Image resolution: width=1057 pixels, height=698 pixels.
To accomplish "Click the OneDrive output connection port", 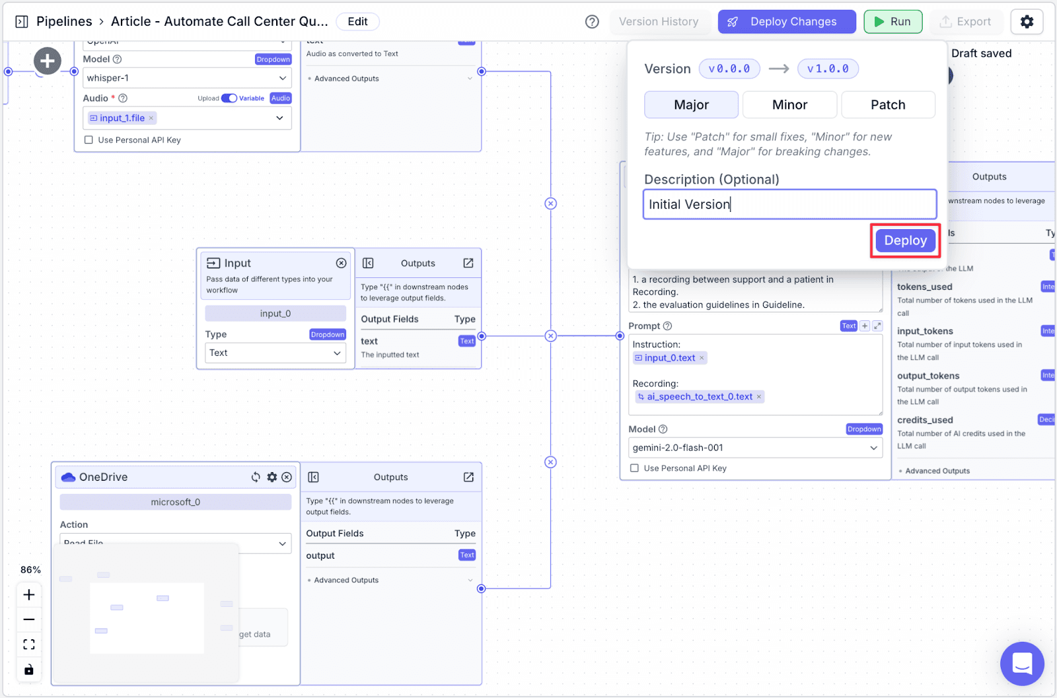I will (x=481, y=588).
